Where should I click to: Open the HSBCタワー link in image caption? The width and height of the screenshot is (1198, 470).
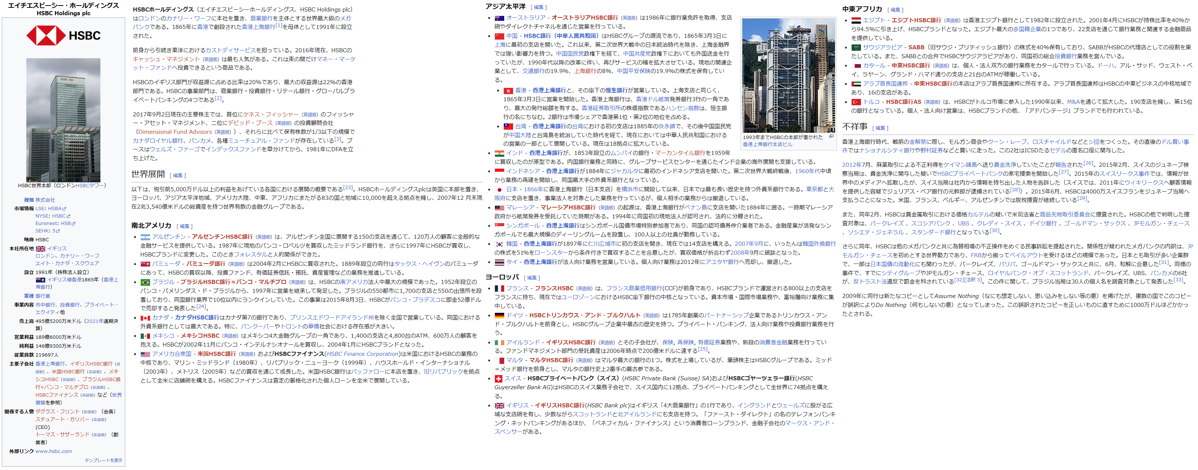89,186
